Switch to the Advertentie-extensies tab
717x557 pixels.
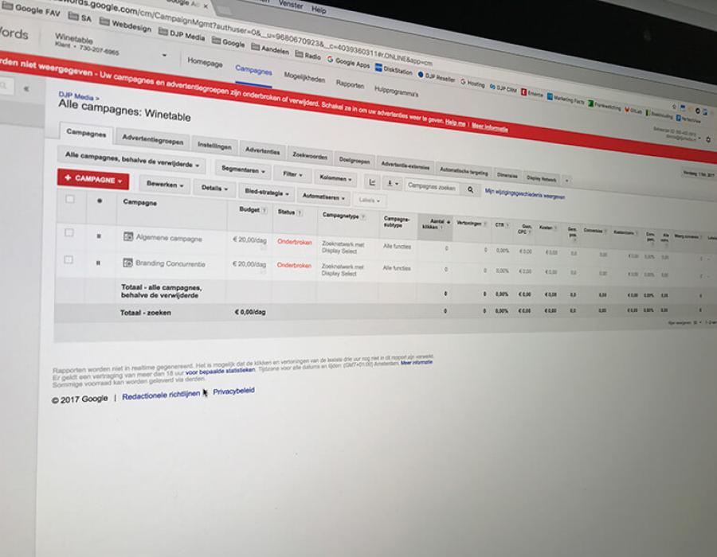[x=406, y=166]
